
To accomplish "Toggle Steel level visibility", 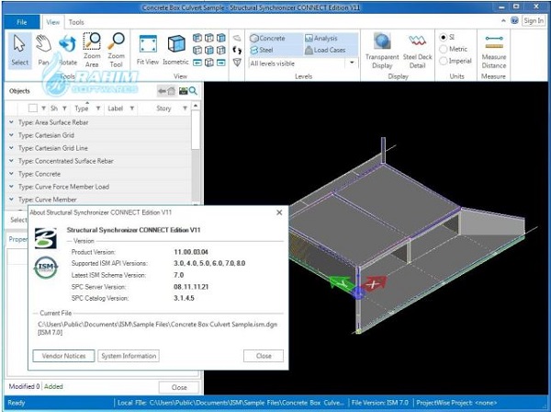I will pos(262,50).
